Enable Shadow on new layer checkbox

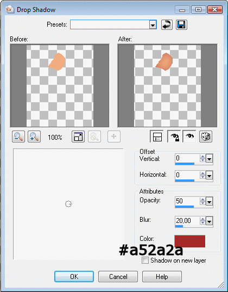pyautogui.click(x=145, y=260)
